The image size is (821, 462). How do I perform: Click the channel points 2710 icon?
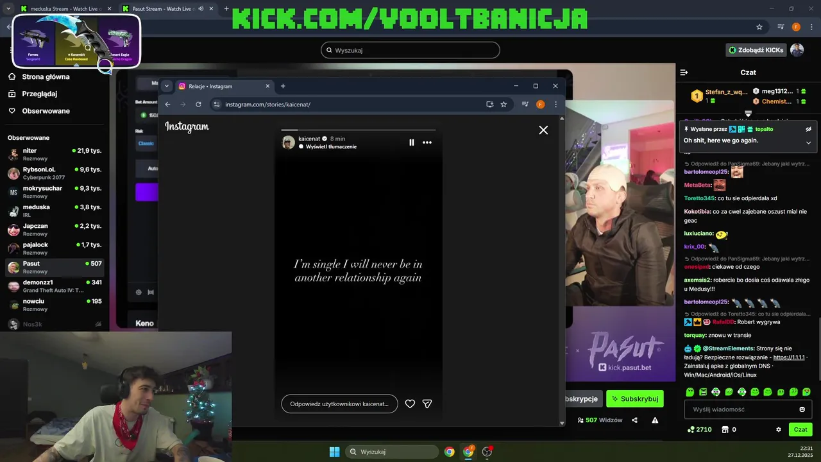(x=691, y=429)
